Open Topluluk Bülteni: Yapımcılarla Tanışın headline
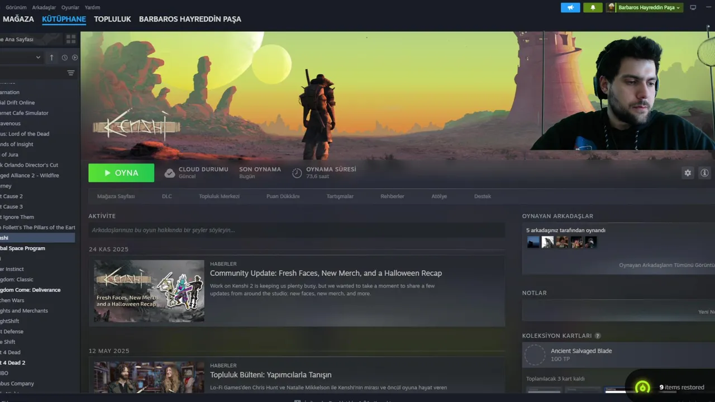The height and width of the screenshot is (402, 715). tap(271, 375)
